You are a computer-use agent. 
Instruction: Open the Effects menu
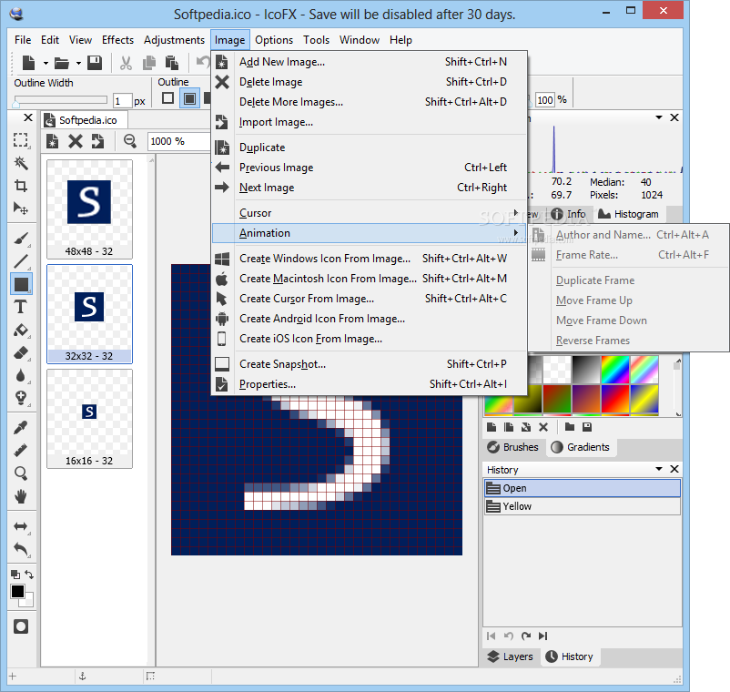(117, 40)
